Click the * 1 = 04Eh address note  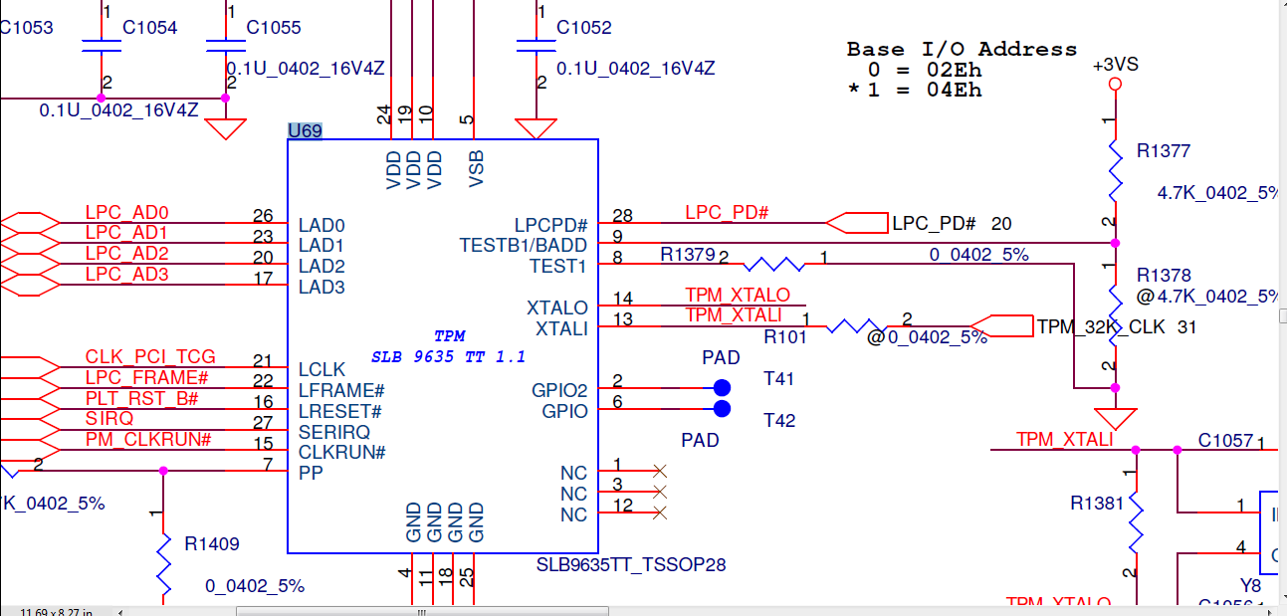tap(915, 91)
